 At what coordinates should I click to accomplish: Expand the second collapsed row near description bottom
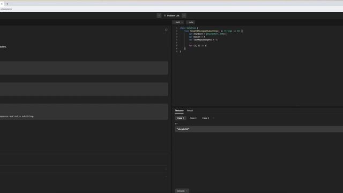point(166,176)
